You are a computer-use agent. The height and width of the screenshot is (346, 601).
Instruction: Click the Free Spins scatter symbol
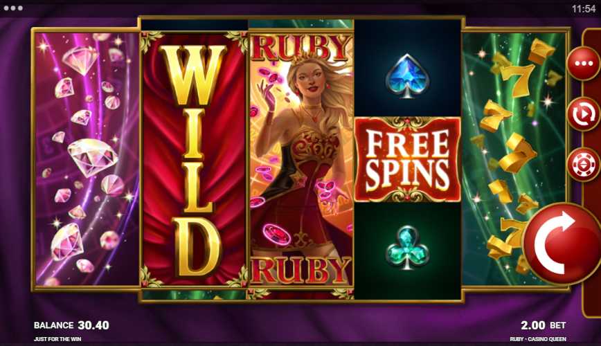click(407, 159)
